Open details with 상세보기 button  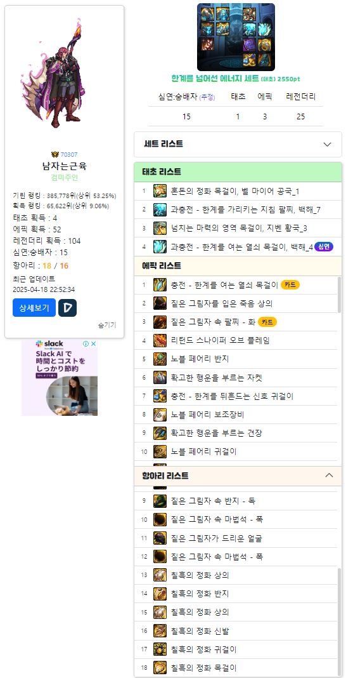[34, 307]
